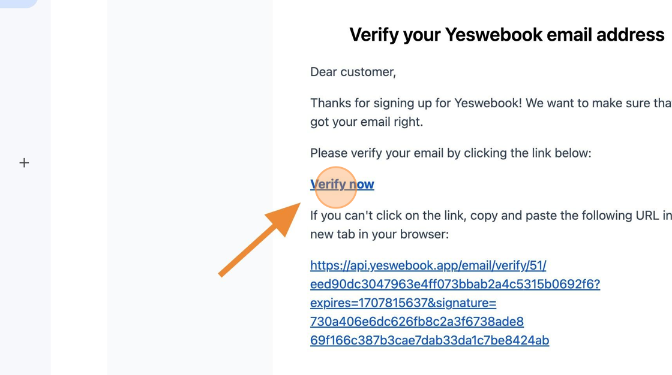Click the 'Verify your Yeswebook email address' heading

pos(506,35)
